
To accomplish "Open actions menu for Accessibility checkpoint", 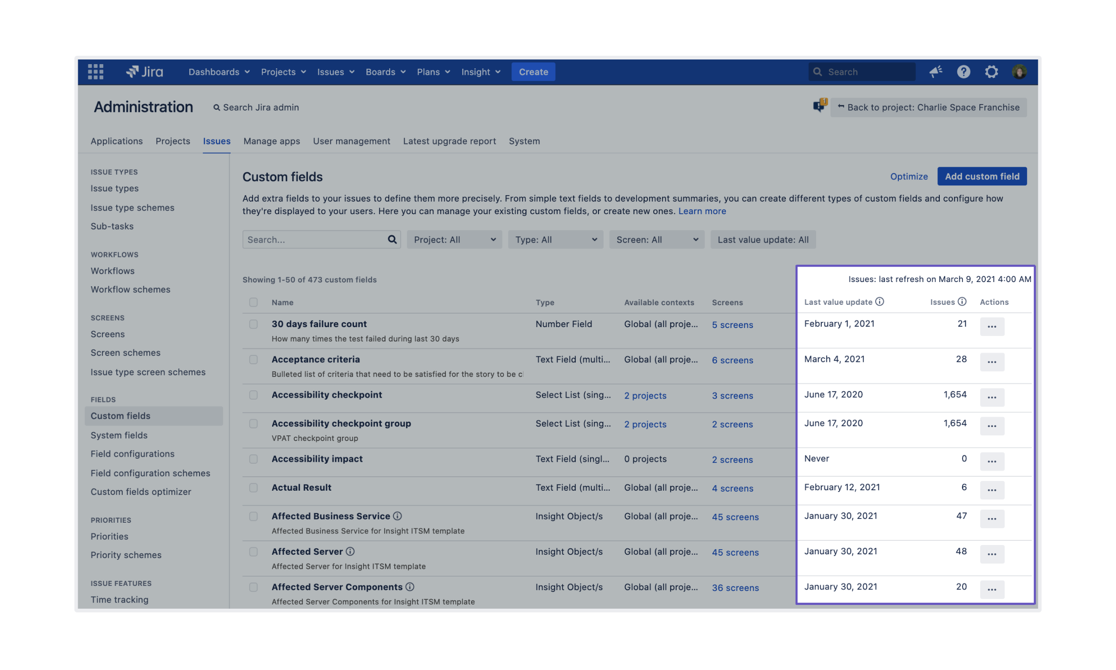I will click(x=992, y=397).
